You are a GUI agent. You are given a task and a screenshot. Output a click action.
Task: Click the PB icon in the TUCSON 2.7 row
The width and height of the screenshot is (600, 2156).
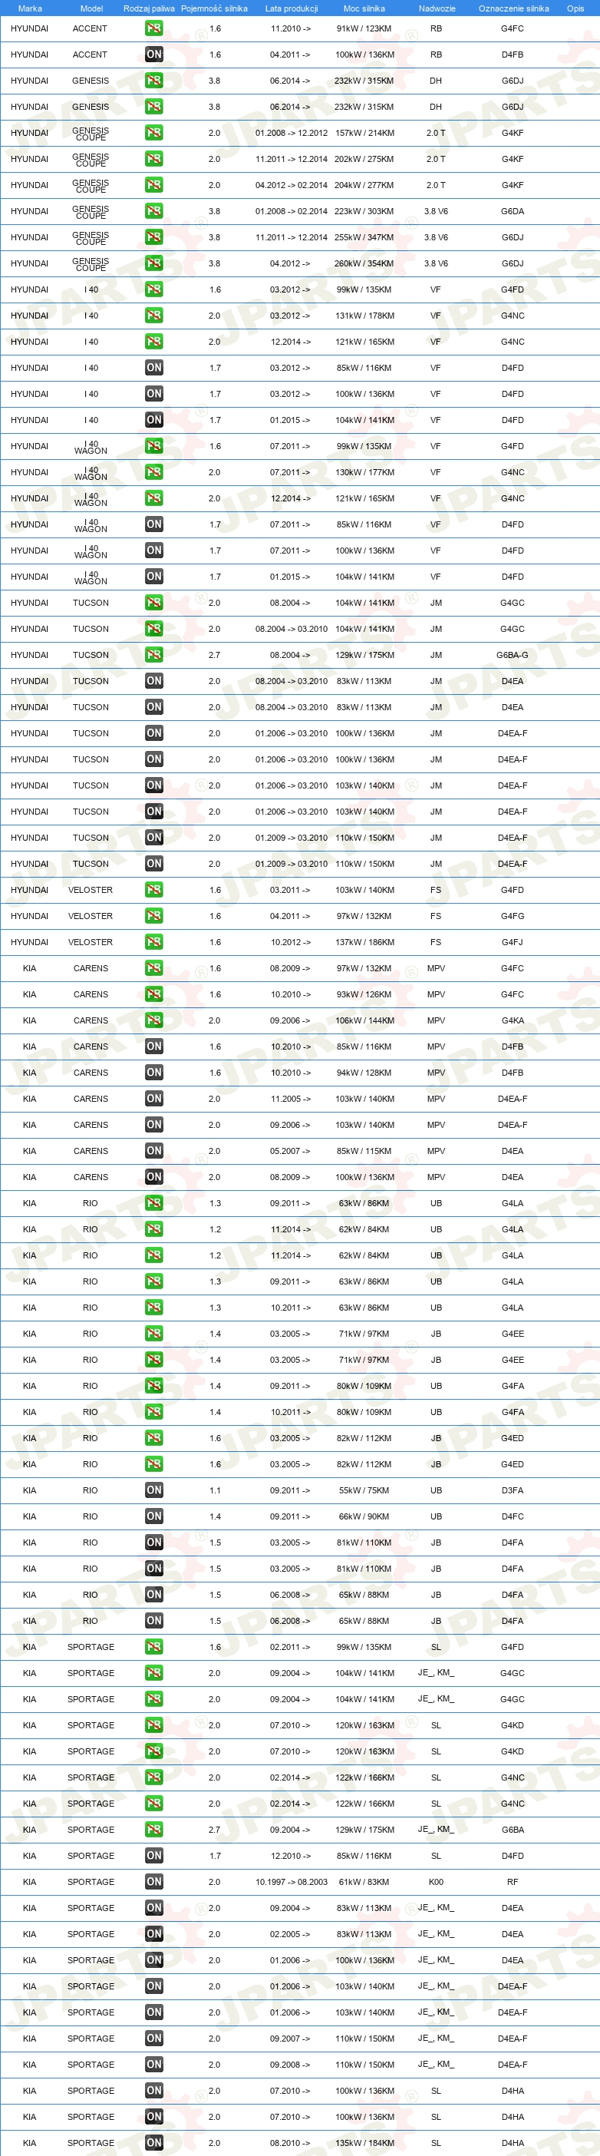154,656
